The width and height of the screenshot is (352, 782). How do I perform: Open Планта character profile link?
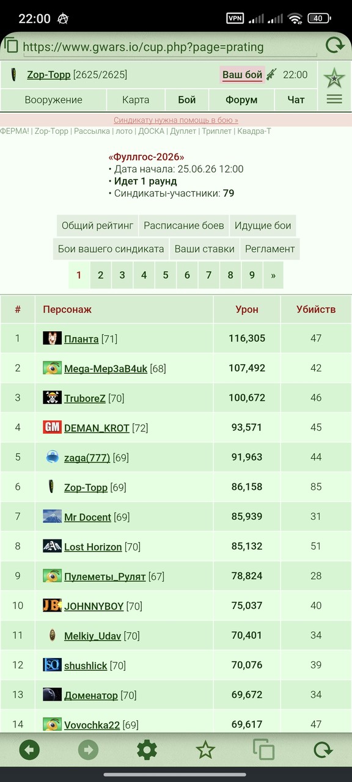81,338
